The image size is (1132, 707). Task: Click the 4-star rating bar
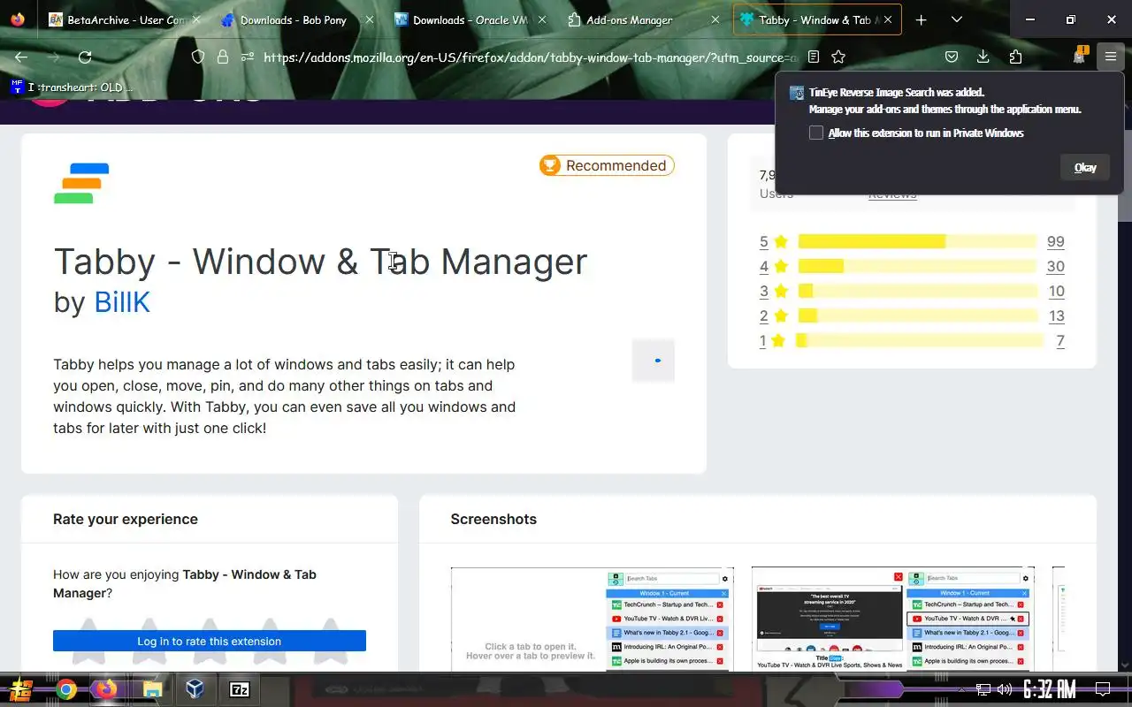coord(917,266)
